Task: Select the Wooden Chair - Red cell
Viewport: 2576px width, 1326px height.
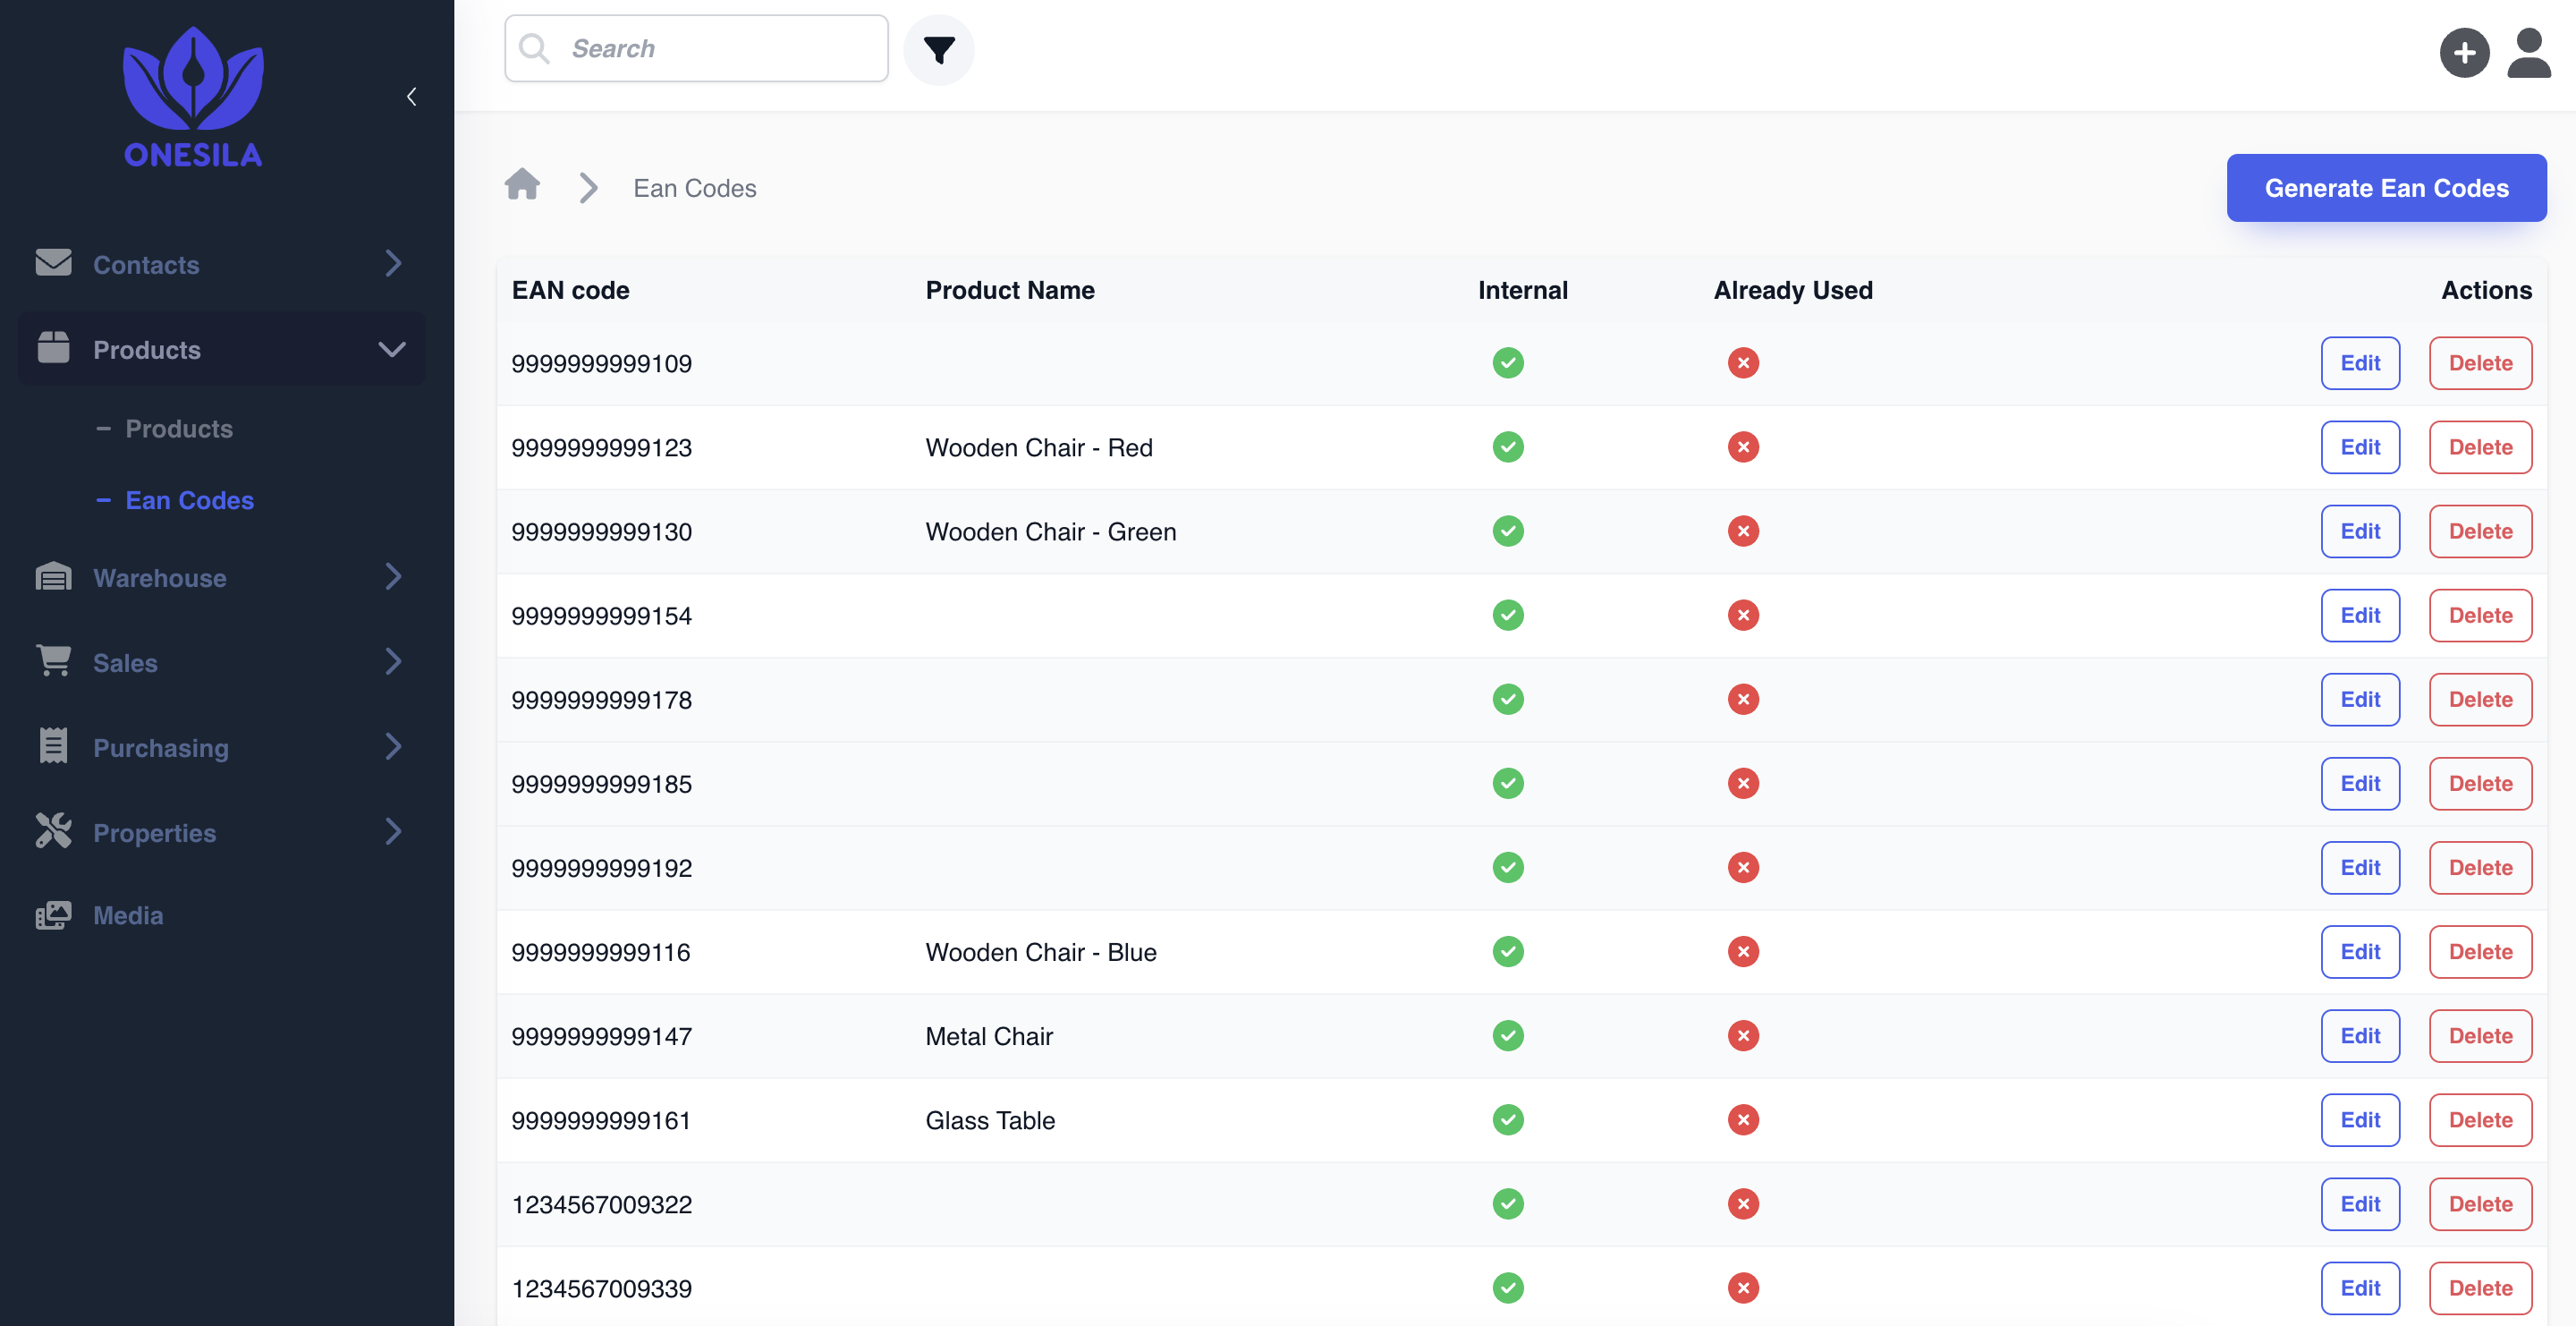Action: tap(1039, 448)
